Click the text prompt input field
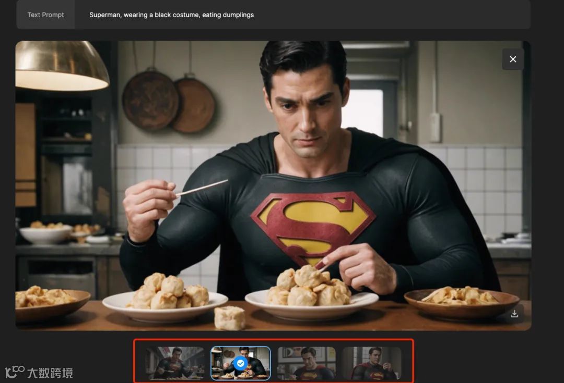Image resolution: width=564 pixels, height=383 pixels. [x=302, y=15]
